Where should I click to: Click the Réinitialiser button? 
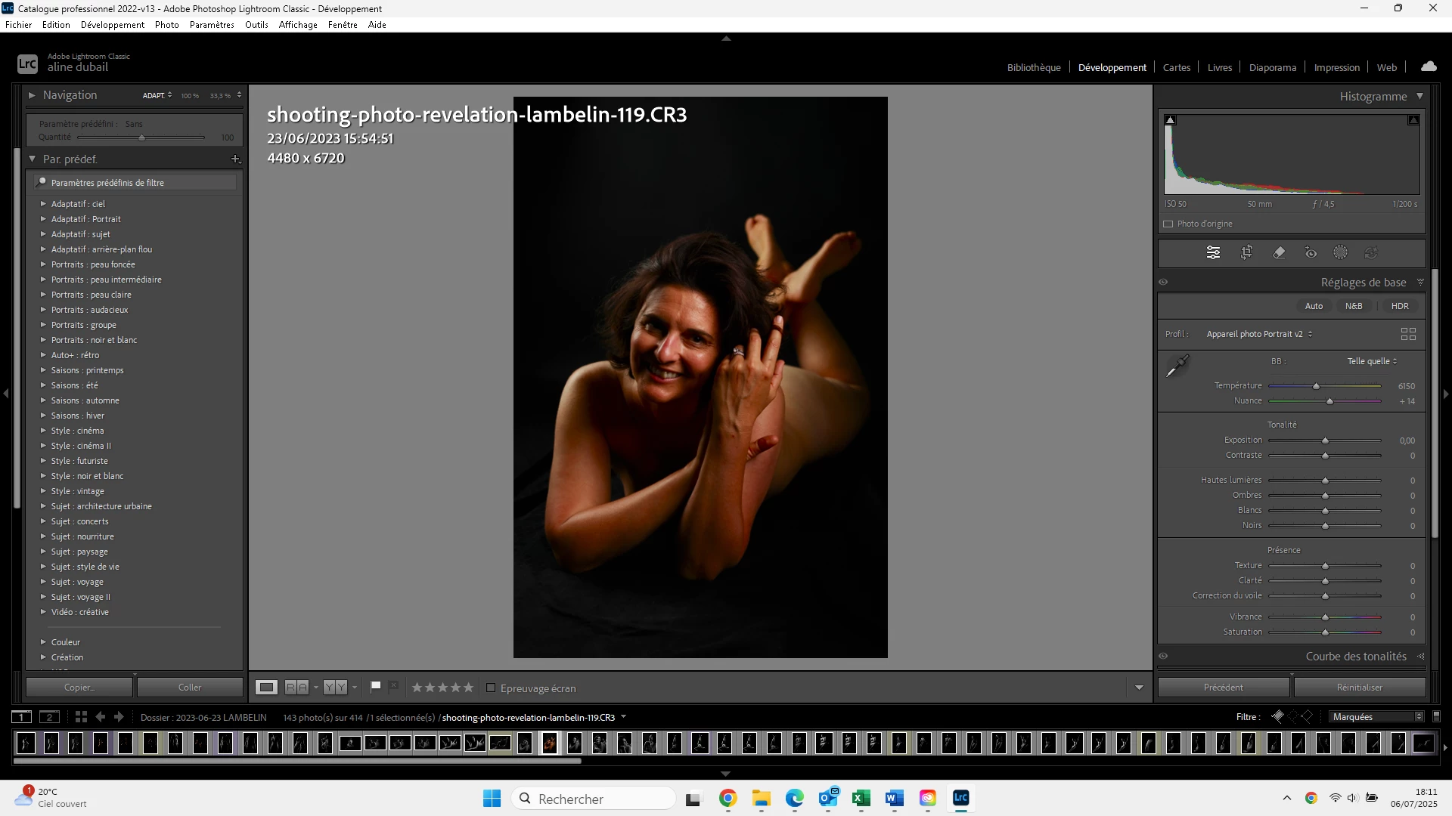pyautogui.click(x=1359, y=688)
